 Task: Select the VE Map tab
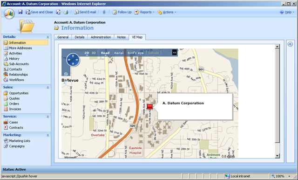point(137,37)
